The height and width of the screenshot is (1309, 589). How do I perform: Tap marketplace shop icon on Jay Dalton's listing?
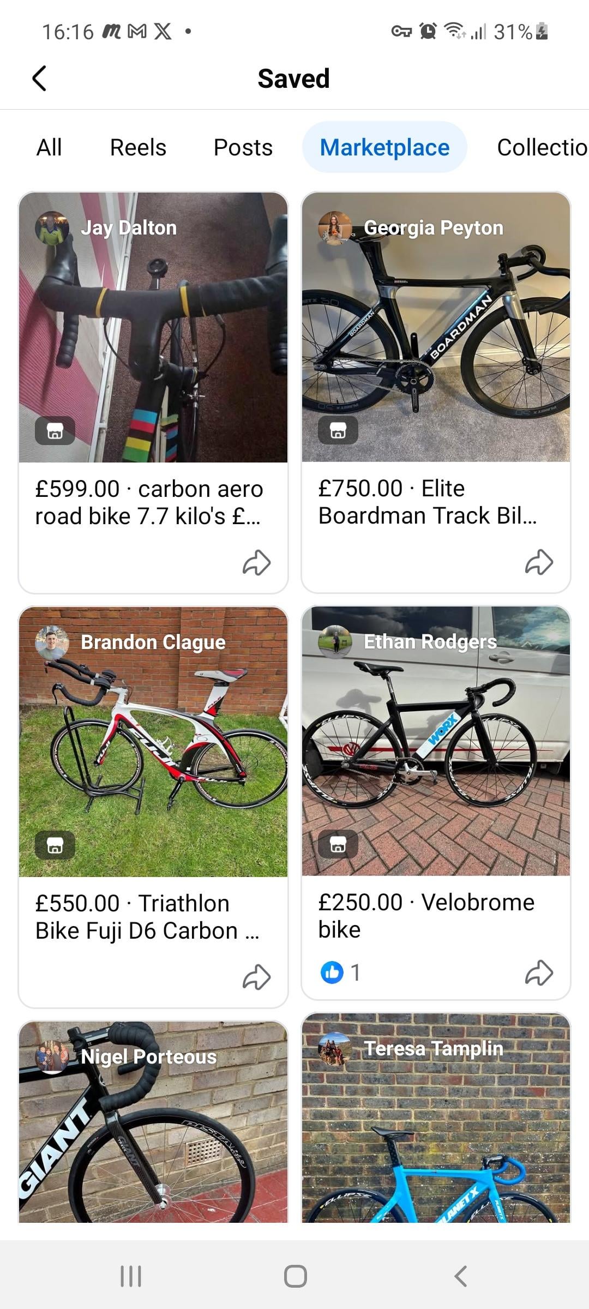coord(55,431)
